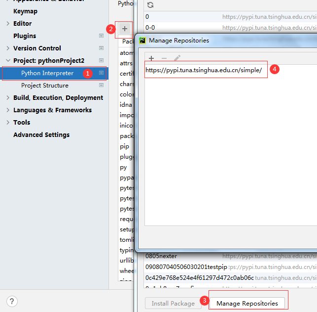
Task: Select Project Structure settings item
Action: point(45,86)
